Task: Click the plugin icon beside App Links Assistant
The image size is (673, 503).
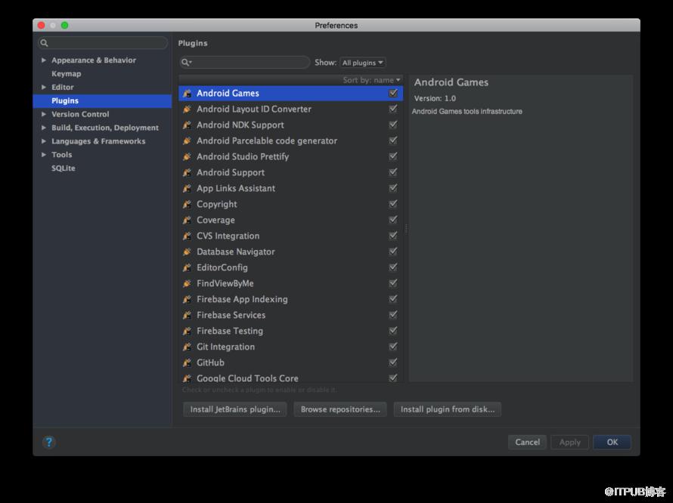Action: coord(187,189)
